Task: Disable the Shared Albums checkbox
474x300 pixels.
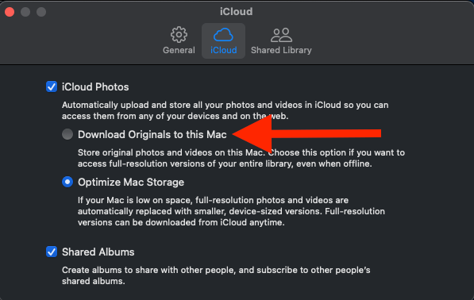Action: [52, 252]
